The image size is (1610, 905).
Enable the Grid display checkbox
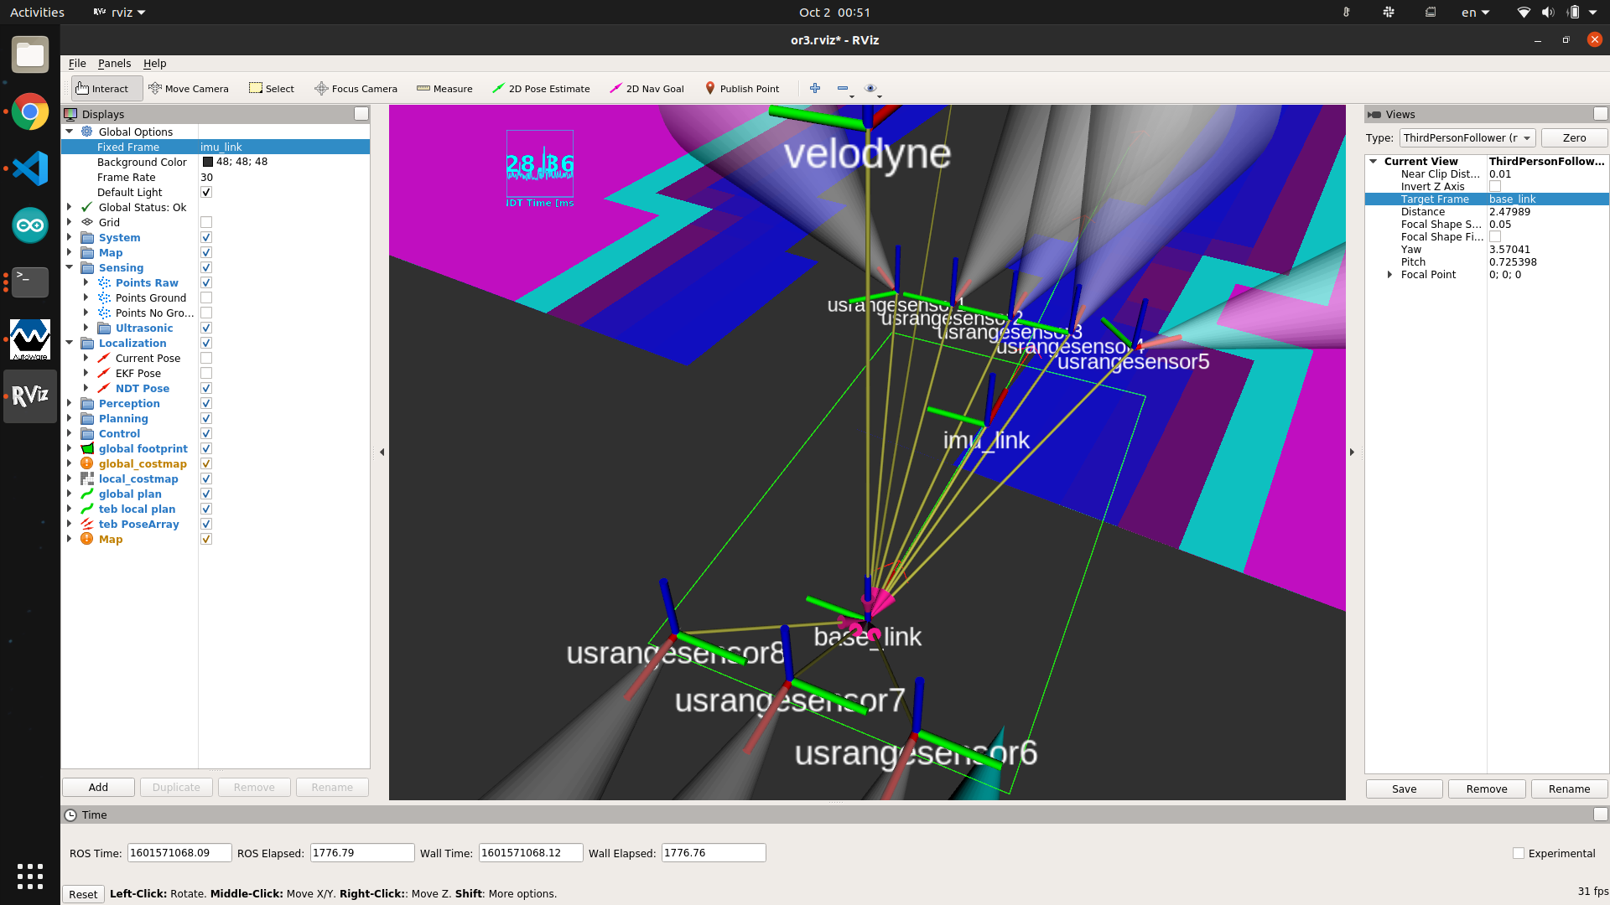(x=206, y=223)
